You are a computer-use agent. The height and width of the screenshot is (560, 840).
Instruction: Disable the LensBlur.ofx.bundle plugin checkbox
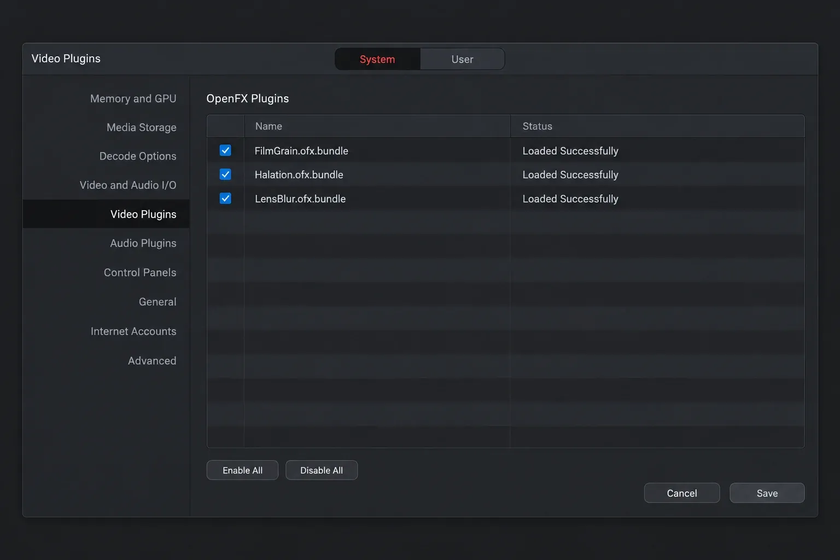click(x=225, y=199)
